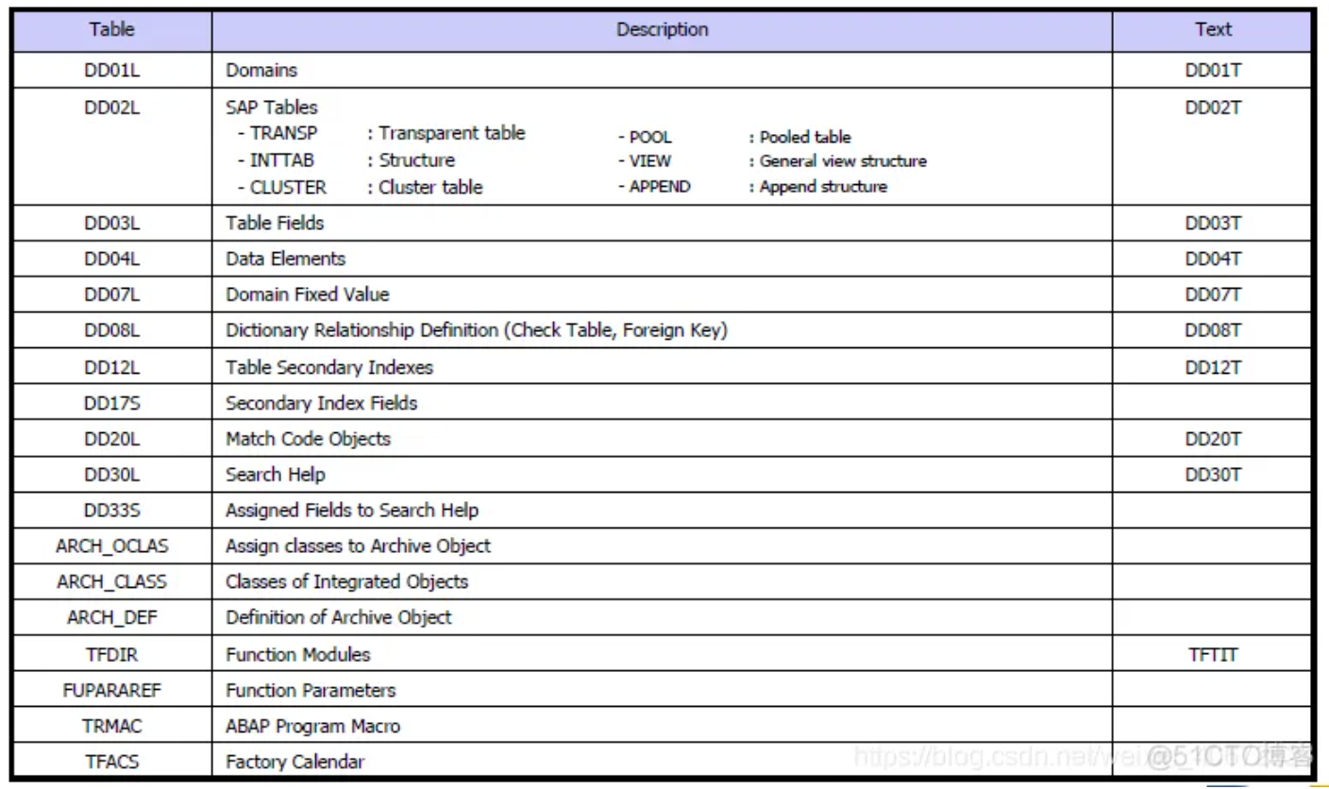The width and height of the screenshot is (1329, 789).
Task: Click the FUPARAREF table name cell
Action: pos(111,690)
